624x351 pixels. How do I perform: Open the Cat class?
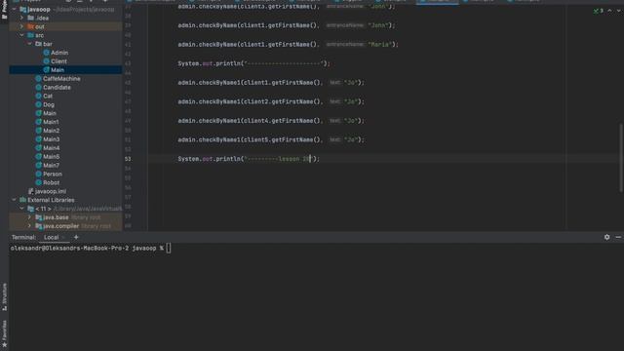tap(48, 96)
